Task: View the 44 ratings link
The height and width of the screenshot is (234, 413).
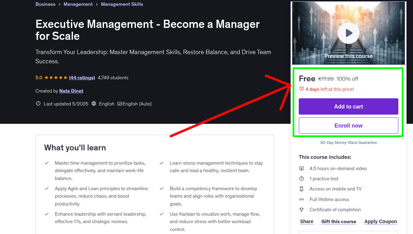Action: tap(82, 78)
